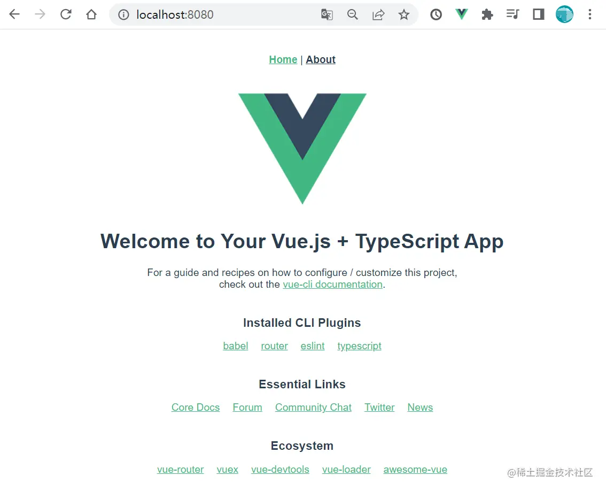This screenshot has height=491, width=606.
Task: Click the Installed CLI Plugins heading
Action: 302,323
